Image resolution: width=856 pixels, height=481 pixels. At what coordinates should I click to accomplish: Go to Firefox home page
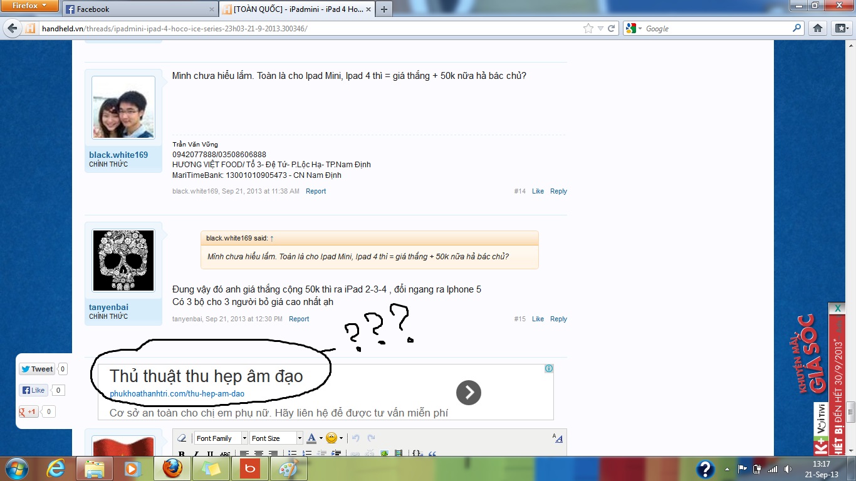(817, 28)
